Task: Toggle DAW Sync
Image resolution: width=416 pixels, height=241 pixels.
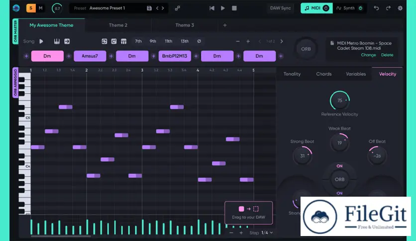Action: tap(281, 8)
